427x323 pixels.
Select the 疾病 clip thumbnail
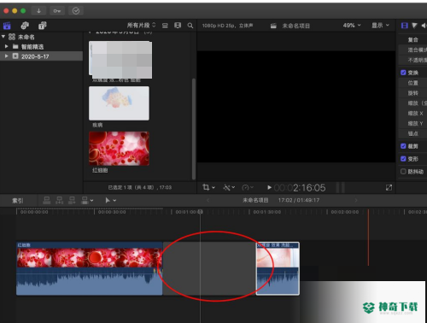tap(119, 103)
